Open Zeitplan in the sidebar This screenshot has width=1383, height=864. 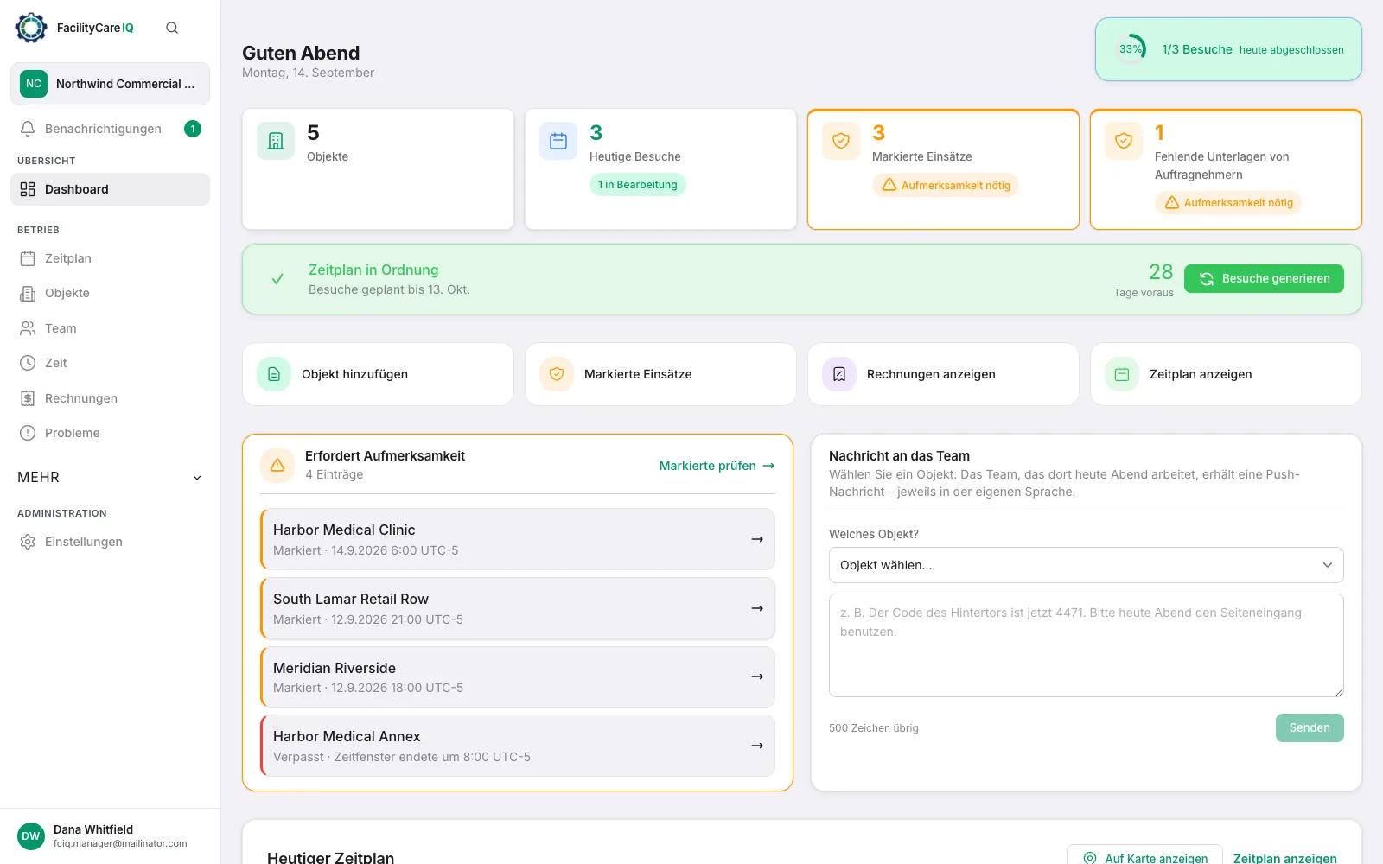coord(110,258)
